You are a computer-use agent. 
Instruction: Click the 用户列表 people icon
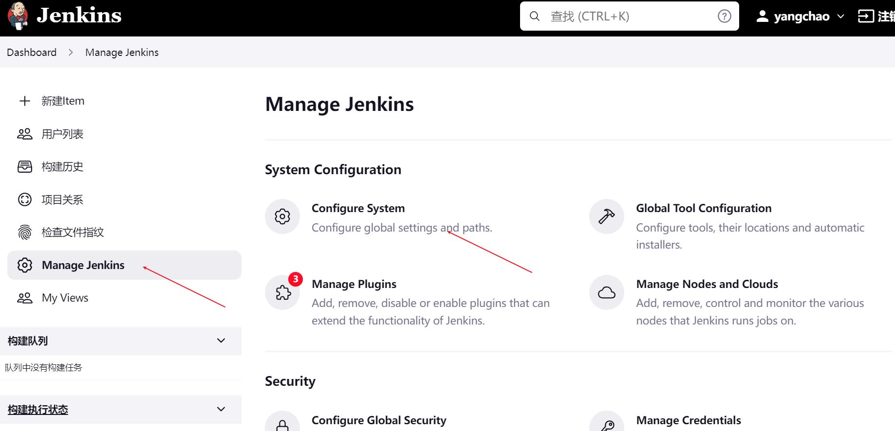[25, 134]
